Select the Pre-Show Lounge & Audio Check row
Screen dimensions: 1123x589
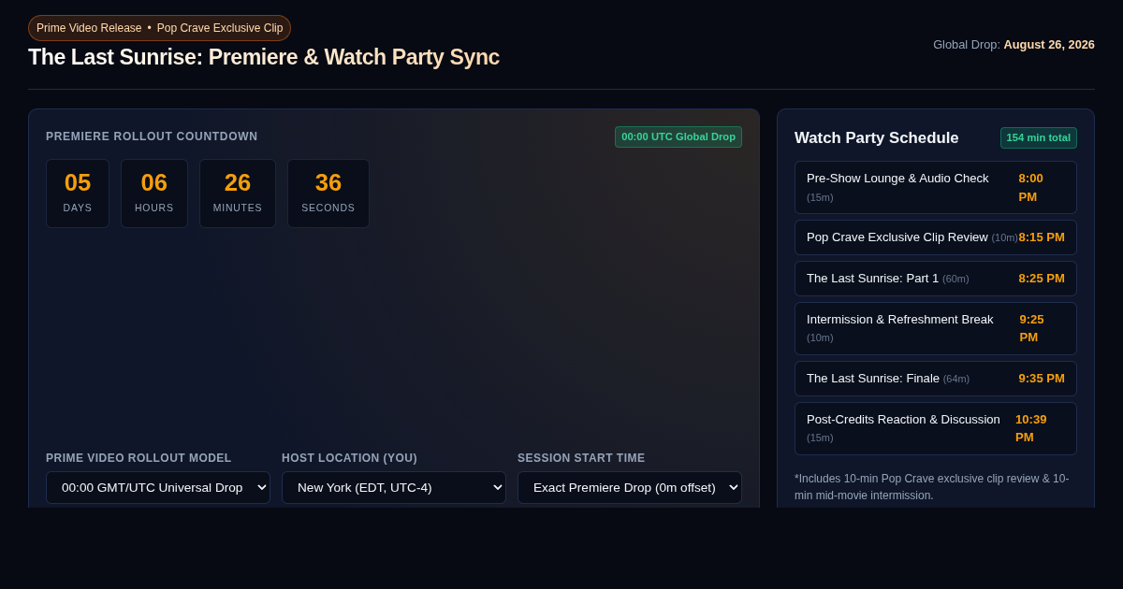(936, 187)
